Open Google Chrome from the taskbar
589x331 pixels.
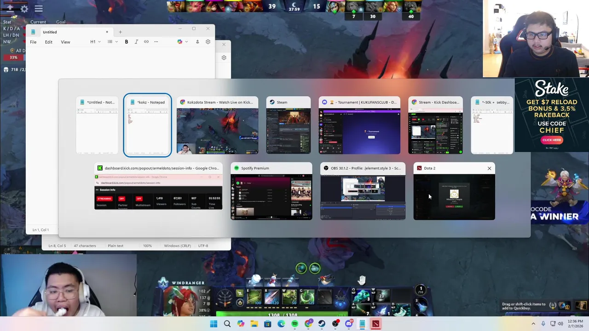point(308,324)
